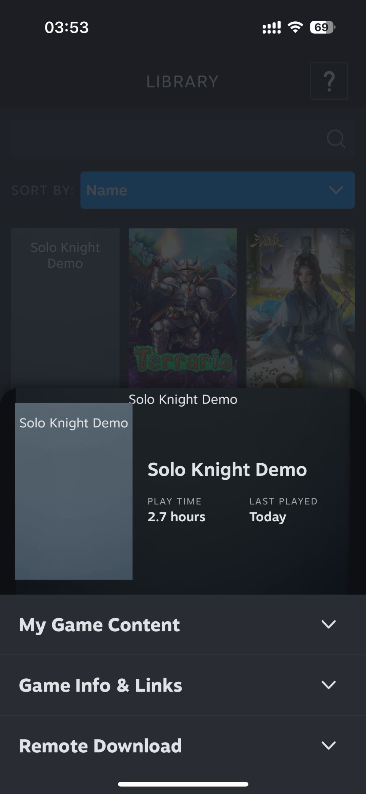
Task: Select the Solo Knight Demo library tile
Action: (65, 308)
